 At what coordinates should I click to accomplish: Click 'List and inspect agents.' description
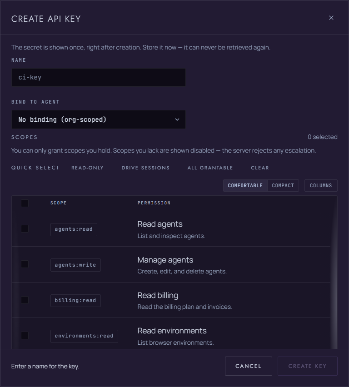pyautogui.click(x=171, y=236)
